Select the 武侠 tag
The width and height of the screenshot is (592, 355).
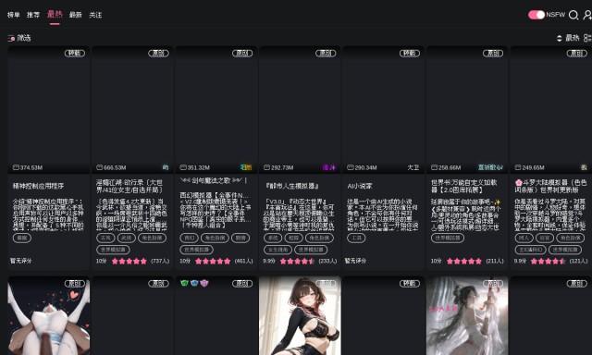click(x=127, y=238)
